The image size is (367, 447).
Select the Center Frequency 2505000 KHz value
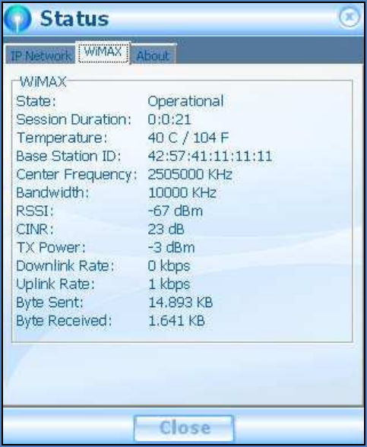[x=190, y=174]
